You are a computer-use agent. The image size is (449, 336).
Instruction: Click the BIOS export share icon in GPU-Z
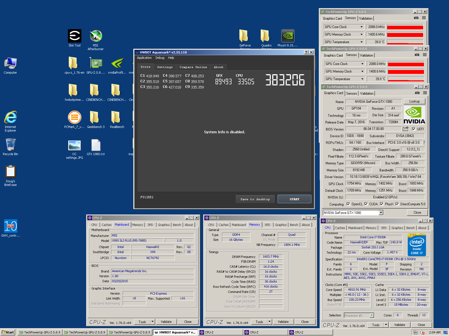(x=406, y=129)
